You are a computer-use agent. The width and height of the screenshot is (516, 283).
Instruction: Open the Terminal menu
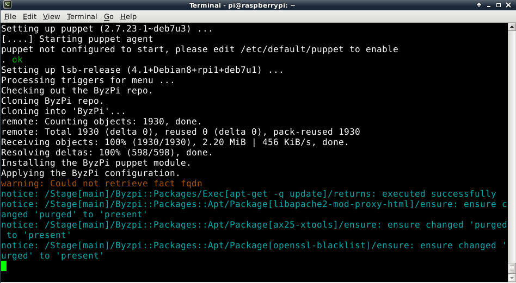point(82,17)
